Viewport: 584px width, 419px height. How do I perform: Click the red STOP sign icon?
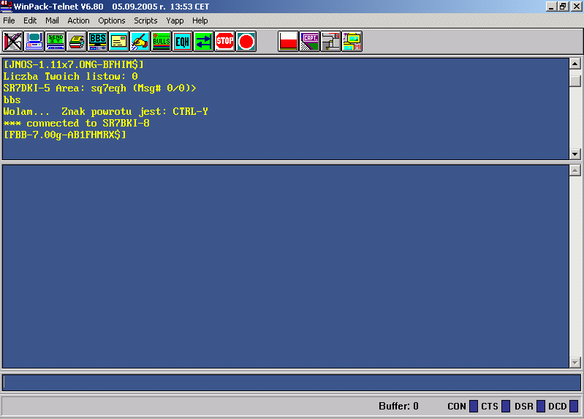tap(225, 41)
